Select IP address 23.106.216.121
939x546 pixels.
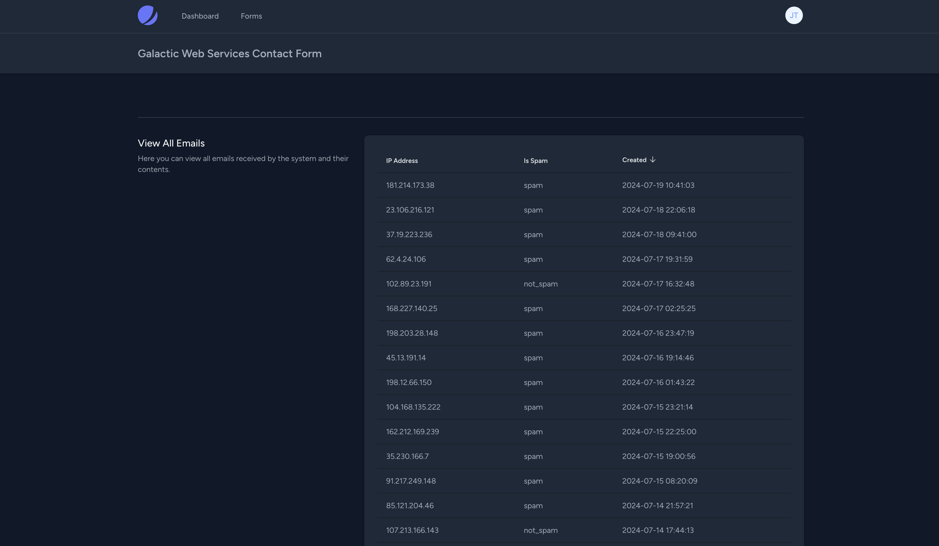click(410, 210)
